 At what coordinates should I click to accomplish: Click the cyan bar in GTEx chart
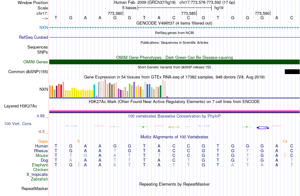point(94,91)
